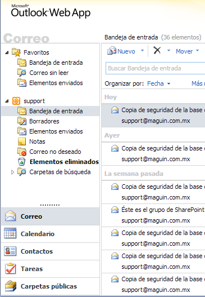Open Éste es el grupo de SharePoint message
Viewport: 205px width, 297px height.
pos(153,215)
